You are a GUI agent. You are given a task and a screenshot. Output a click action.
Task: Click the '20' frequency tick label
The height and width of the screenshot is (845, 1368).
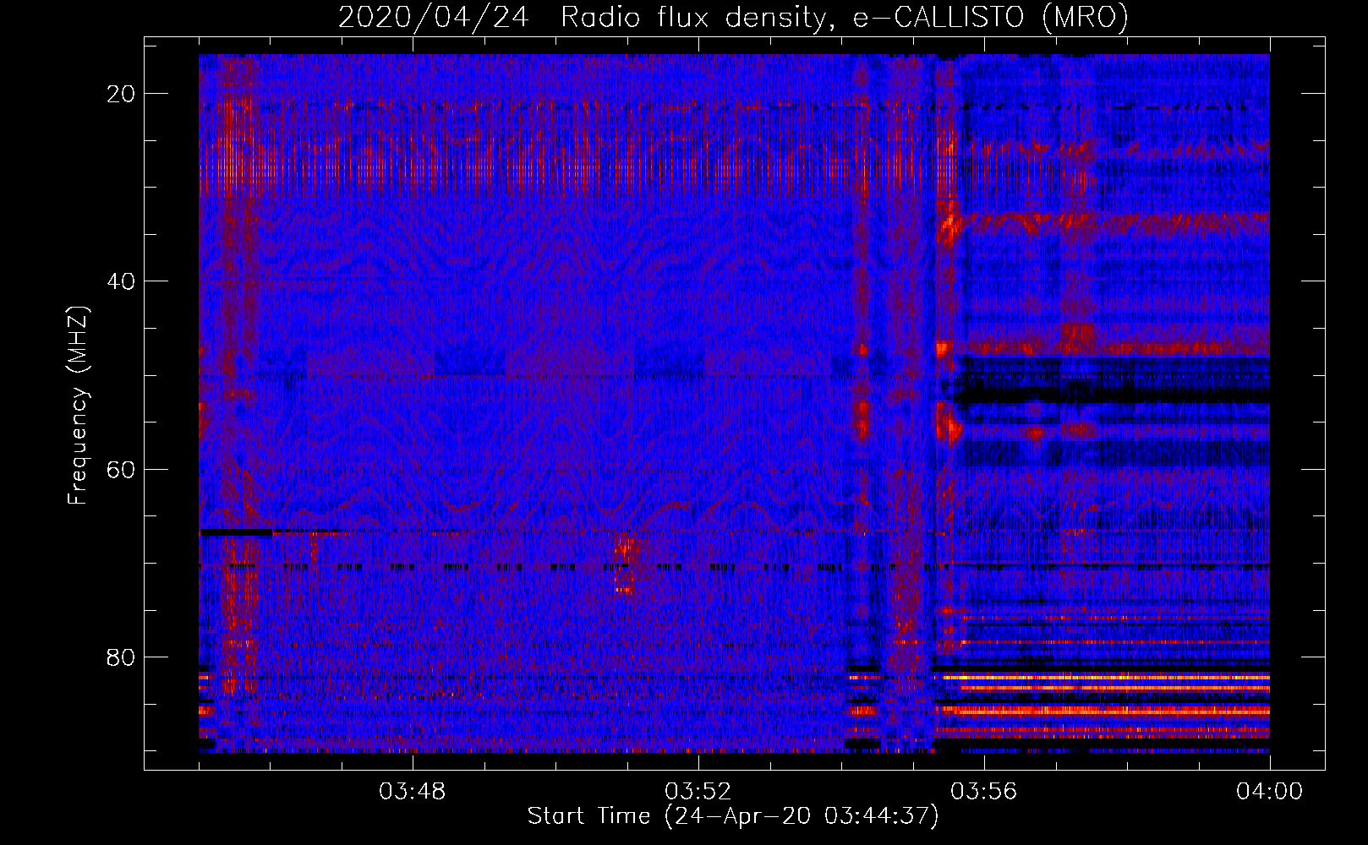(122, 94)
